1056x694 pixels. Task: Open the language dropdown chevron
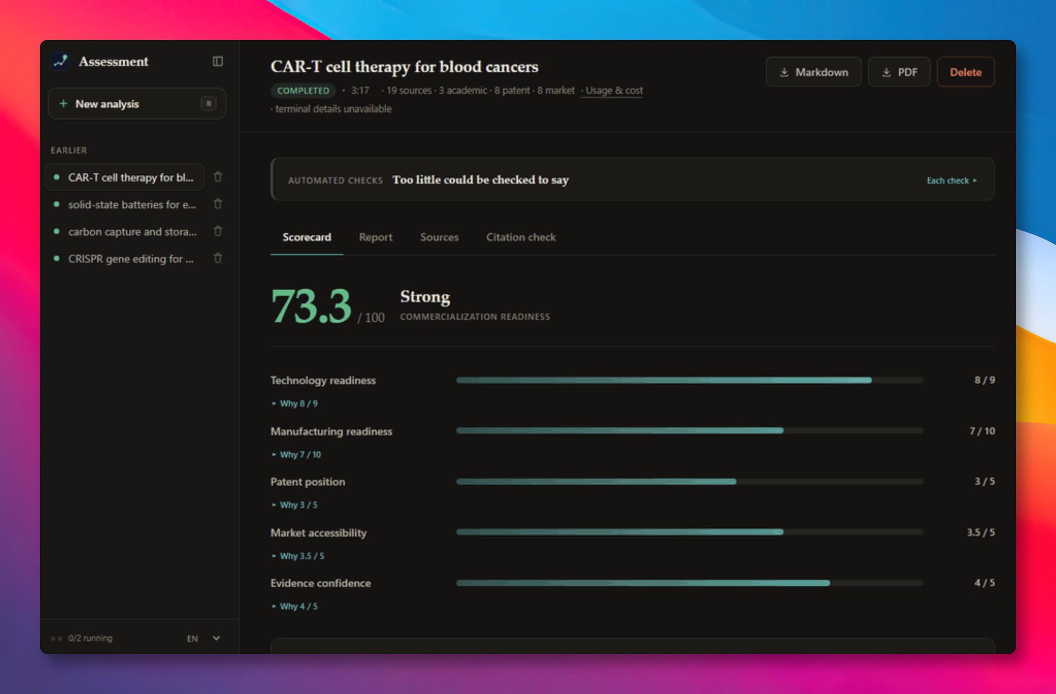pyautogui.click(x=216, y=638)
